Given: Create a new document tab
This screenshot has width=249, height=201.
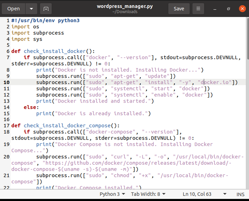Looking at the screenshot, I should click(x=46, y=9).
